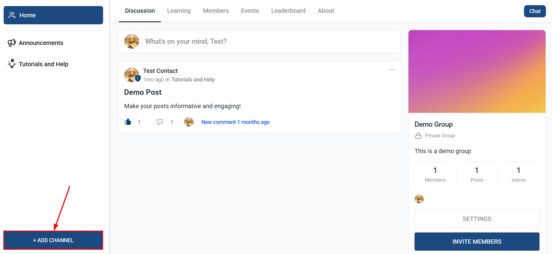This screenshot has width=552, height=254.
Task: Click the What's on your mind field
Action: [x=259, y=41]
